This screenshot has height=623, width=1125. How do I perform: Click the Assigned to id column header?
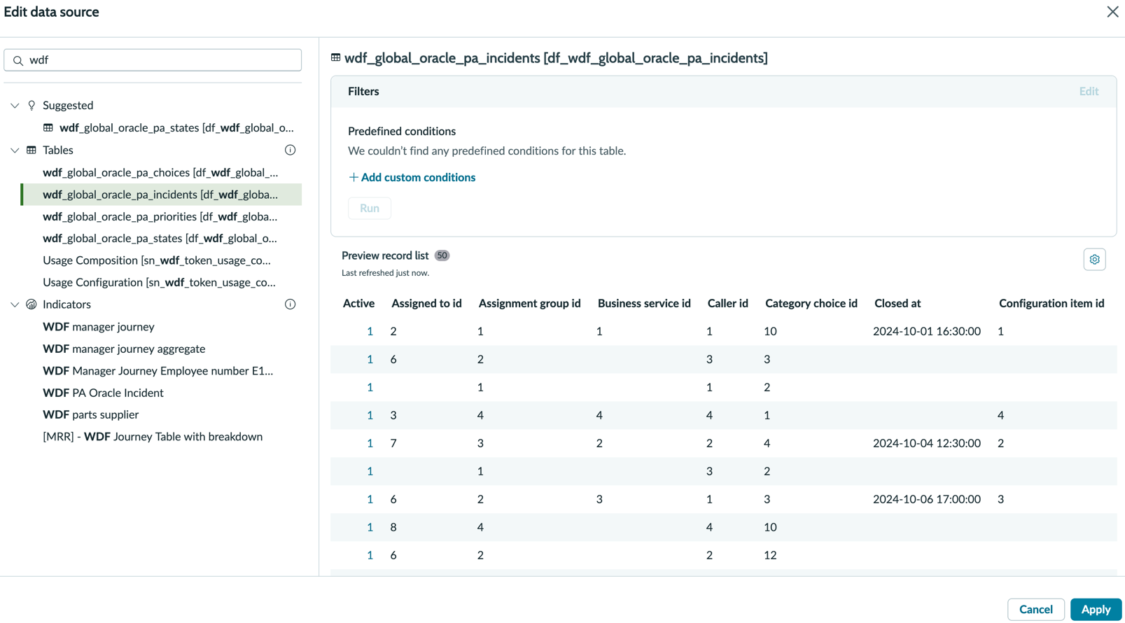pyautogui.click(x=426, y=303)
